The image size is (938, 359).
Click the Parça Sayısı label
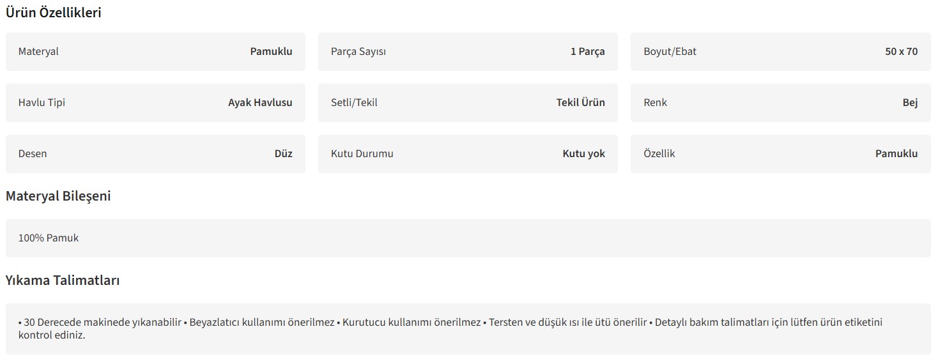[358, 52]
